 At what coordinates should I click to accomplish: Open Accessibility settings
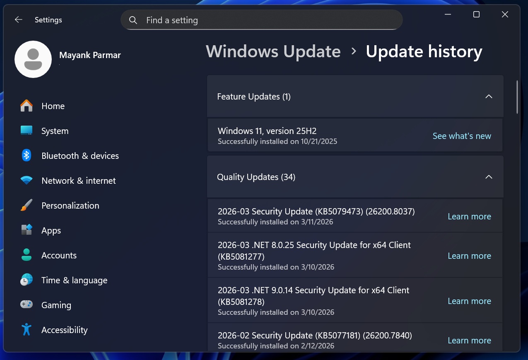pos(64,330)
